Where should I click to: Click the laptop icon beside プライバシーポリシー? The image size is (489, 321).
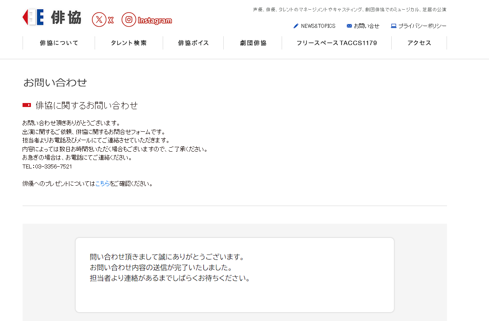393,26
